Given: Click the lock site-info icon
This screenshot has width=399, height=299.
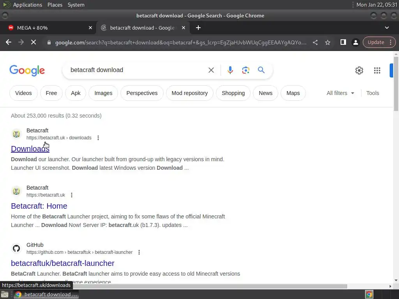Looking at the screenshot, I should (49, 42).
